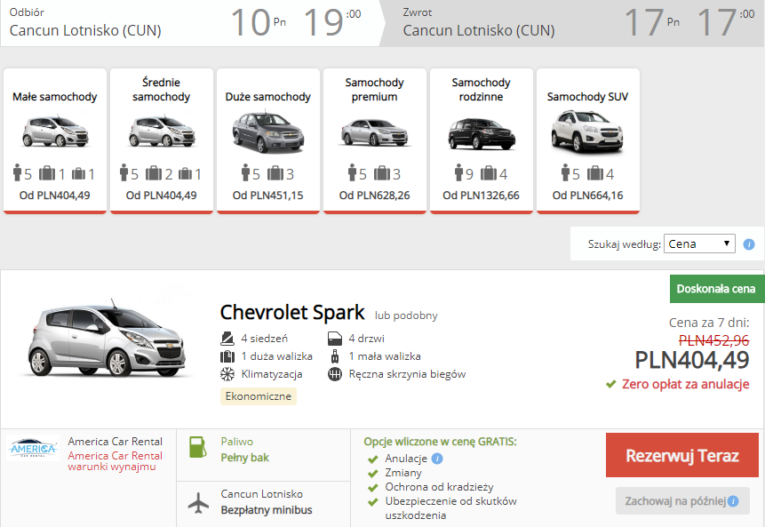Image resolution: width=765 pixels, height=527 pixels.
Task: Click the green check beside Zero opłat za anulacje
Action: tap(610, 384)
